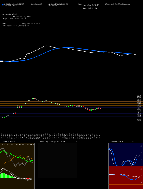This screenshot has height=189, width=143.
Task: Click the 'Avg Vol: 0.51 M' label
Action: point(91,5)
